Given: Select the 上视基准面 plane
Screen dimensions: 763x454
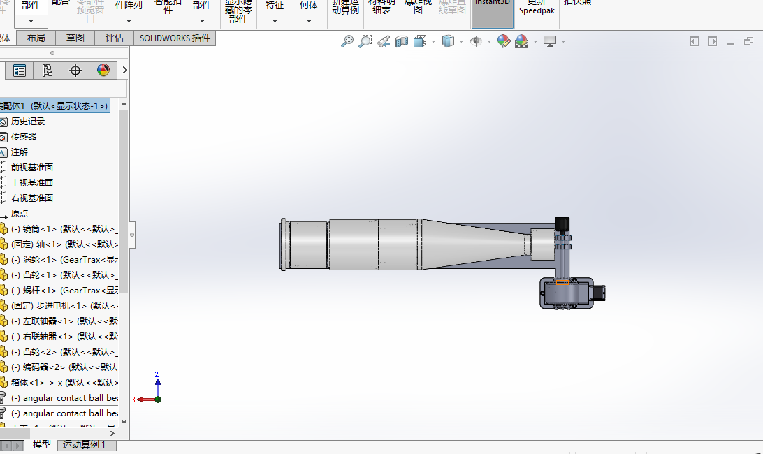Looking at the screenshot, I should [x=32, y=183].
